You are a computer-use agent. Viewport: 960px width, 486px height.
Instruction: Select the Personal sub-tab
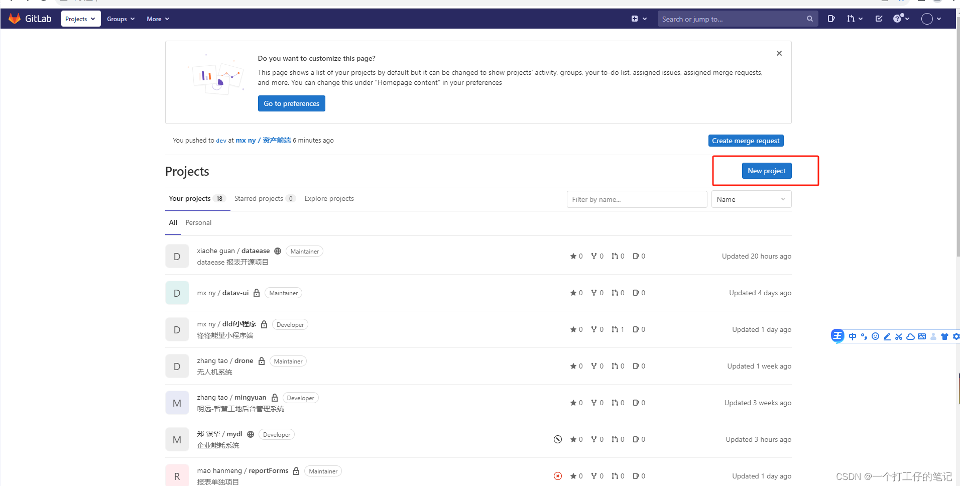pos(198,223)
